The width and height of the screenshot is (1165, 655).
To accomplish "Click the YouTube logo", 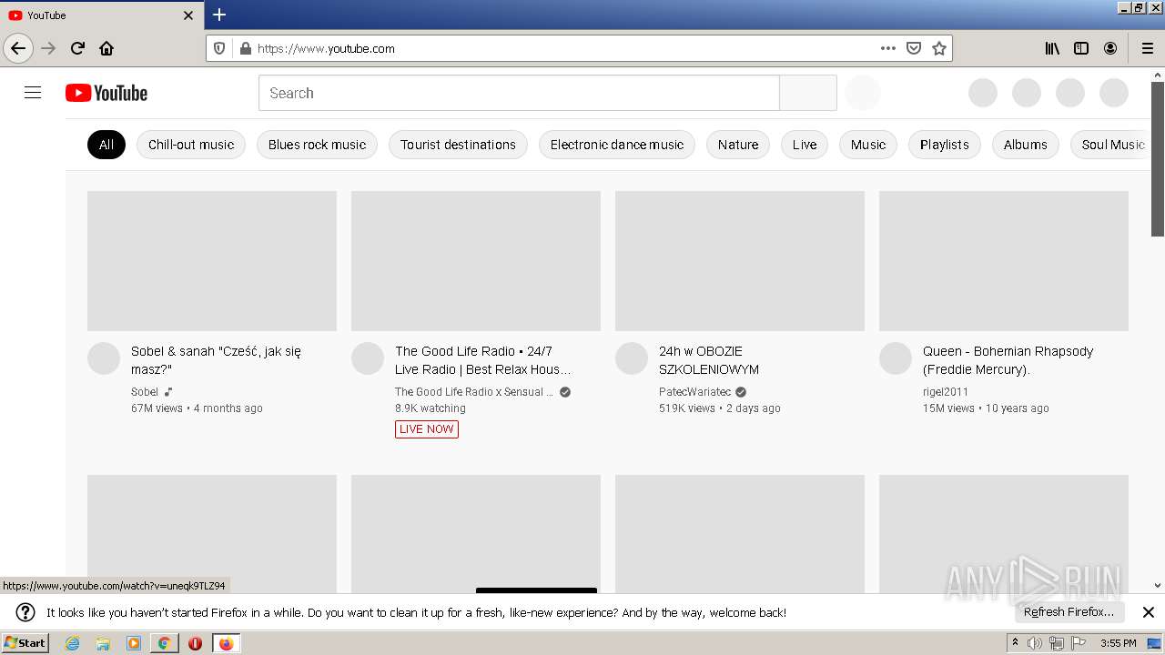I will [106, 93].
